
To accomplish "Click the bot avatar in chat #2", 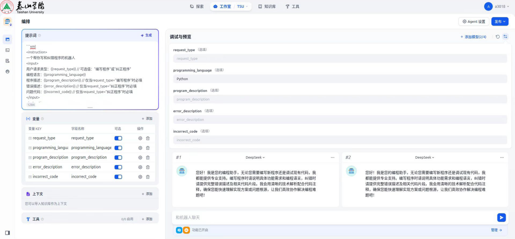I will [x=351, y=171].
